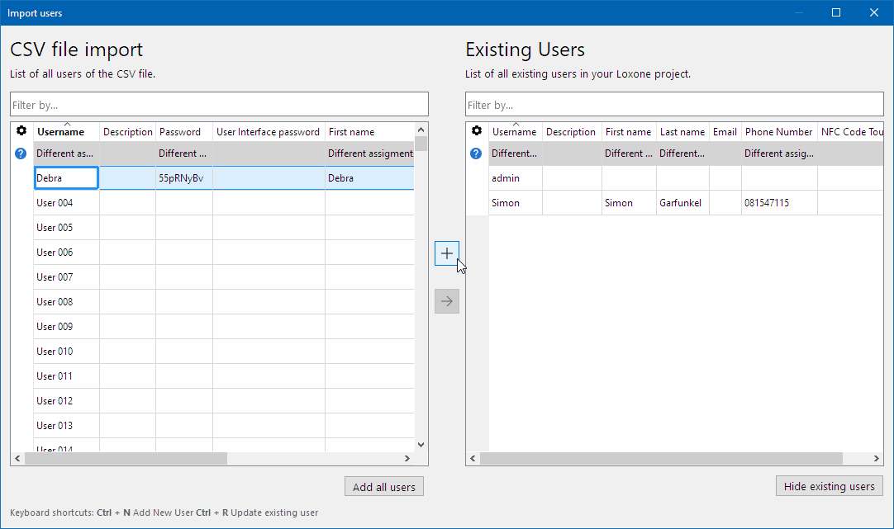Click the Add all users button

tap(384, 487)
